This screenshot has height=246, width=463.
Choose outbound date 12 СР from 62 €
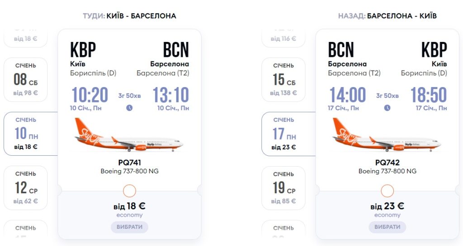pos(26,188)
